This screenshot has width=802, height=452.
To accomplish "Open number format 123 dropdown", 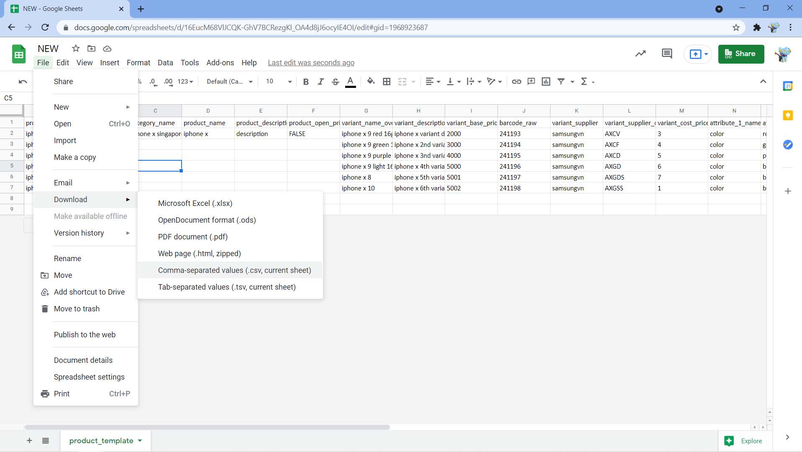I will (185, 82).
